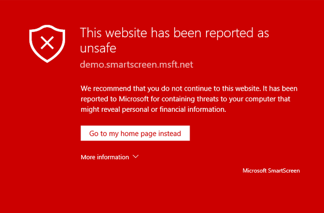Click the word 'Microsoft' in the warning paragraph

[x=133, y=99]
